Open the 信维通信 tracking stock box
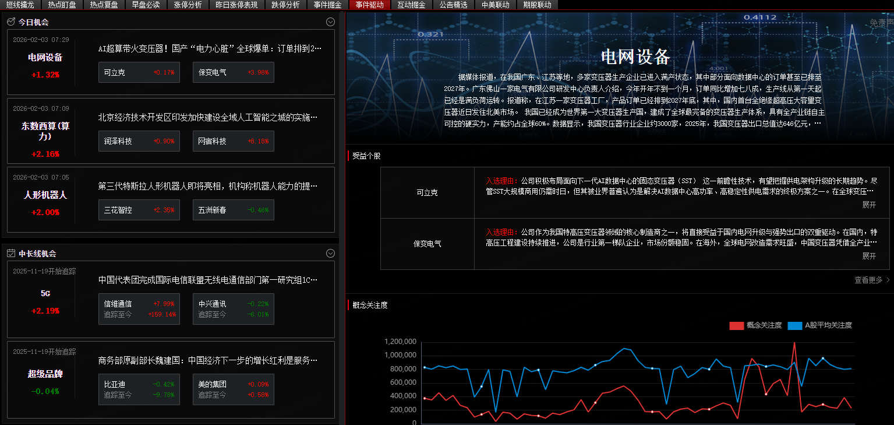Viewport: 894px width, 425px height. pos(139,309)
